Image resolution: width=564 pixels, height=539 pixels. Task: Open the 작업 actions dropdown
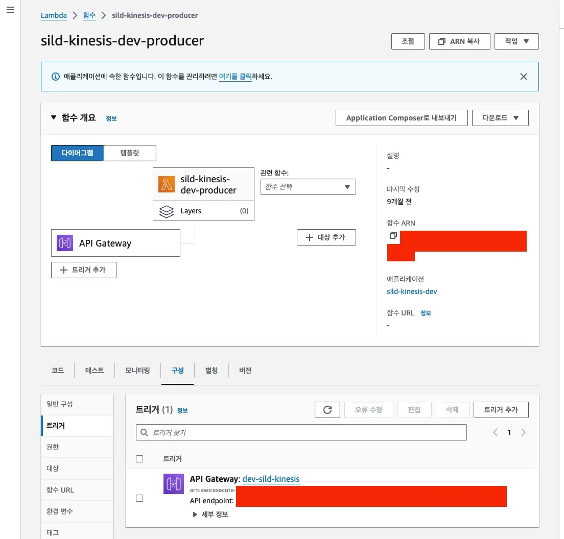[516, 41]
